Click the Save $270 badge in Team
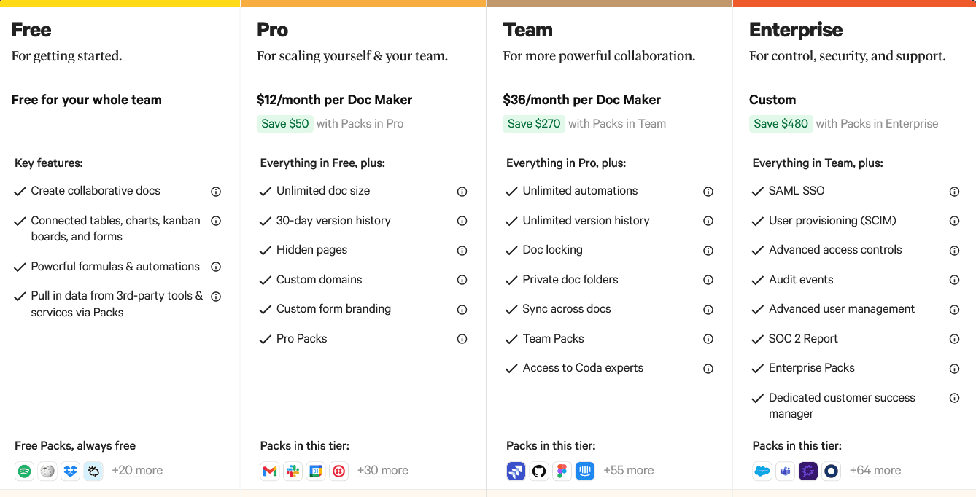Viewport: 976px width, 497px height. click(534, 124)
